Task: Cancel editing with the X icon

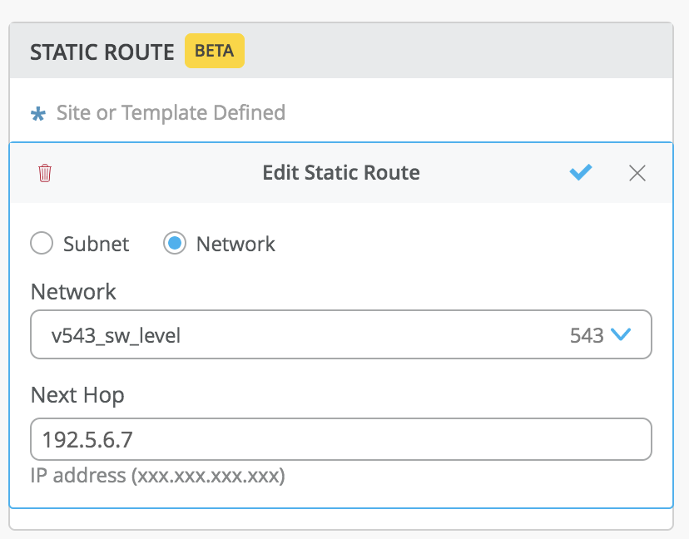Action: pyautogui.click(x=637, y=173)
